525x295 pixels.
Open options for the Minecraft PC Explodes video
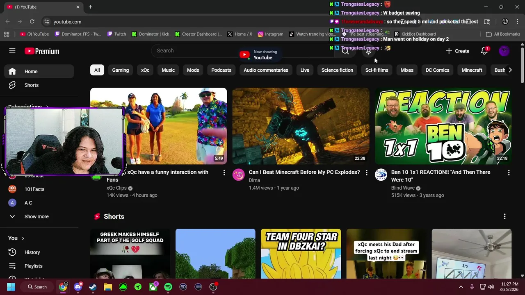point(366,173)
